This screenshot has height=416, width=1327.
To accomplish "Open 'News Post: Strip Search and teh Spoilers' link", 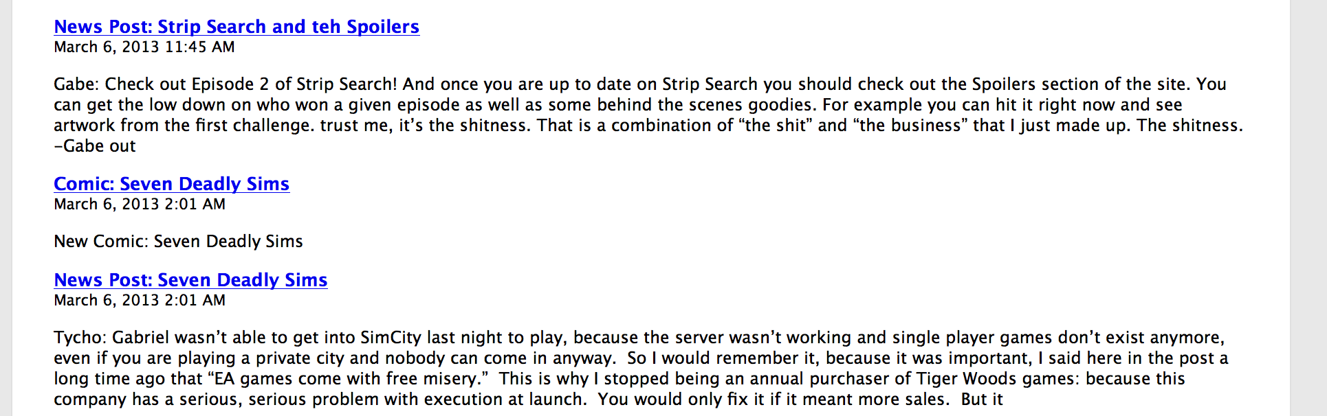I will click(237, 27).
